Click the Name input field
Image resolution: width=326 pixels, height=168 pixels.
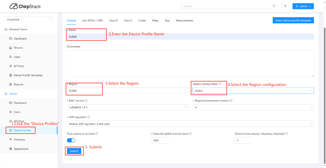(x=190, y=37)
